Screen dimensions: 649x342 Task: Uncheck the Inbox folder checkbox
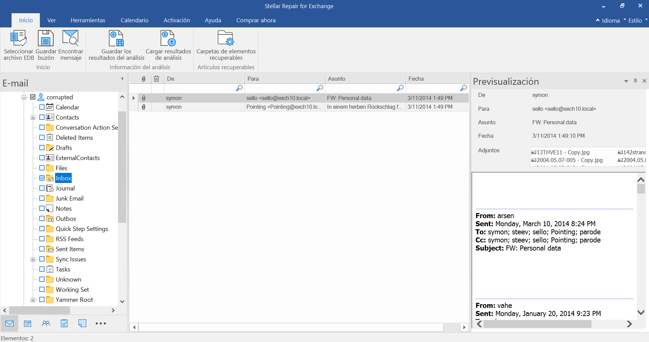coord(42,178)
